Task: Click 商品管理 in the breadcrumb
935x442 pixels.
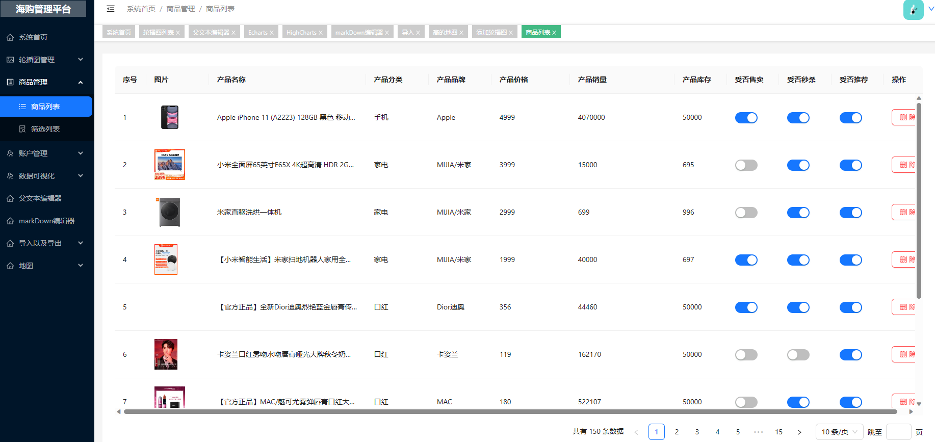Action: point(180,9)
